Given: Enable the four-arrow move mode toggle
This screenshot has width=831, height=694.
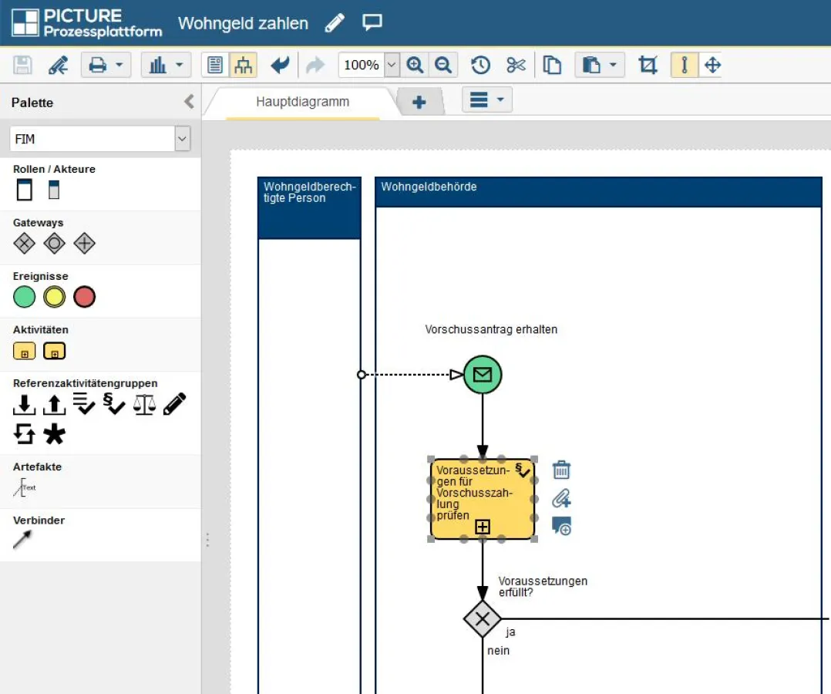Looking at the screenshot, I should [x=713, y=66].
